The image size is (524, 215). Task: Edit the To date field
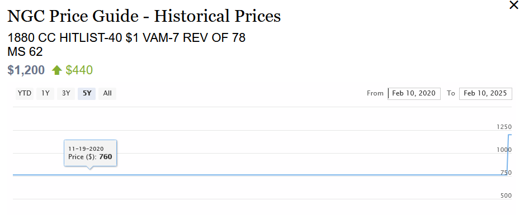coord(485,93)
